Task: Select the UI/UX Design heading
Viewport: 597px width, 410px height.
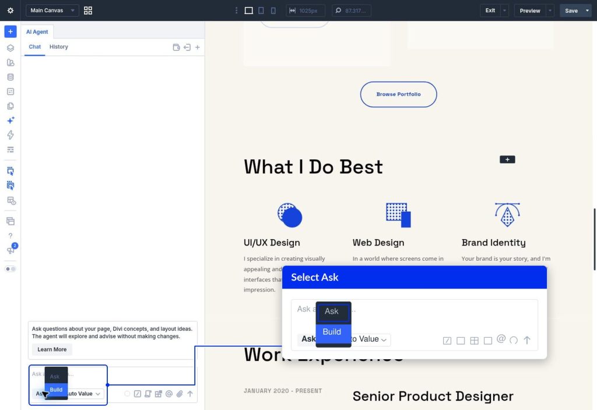Action: pyautogui.click(x=272, y=243)
